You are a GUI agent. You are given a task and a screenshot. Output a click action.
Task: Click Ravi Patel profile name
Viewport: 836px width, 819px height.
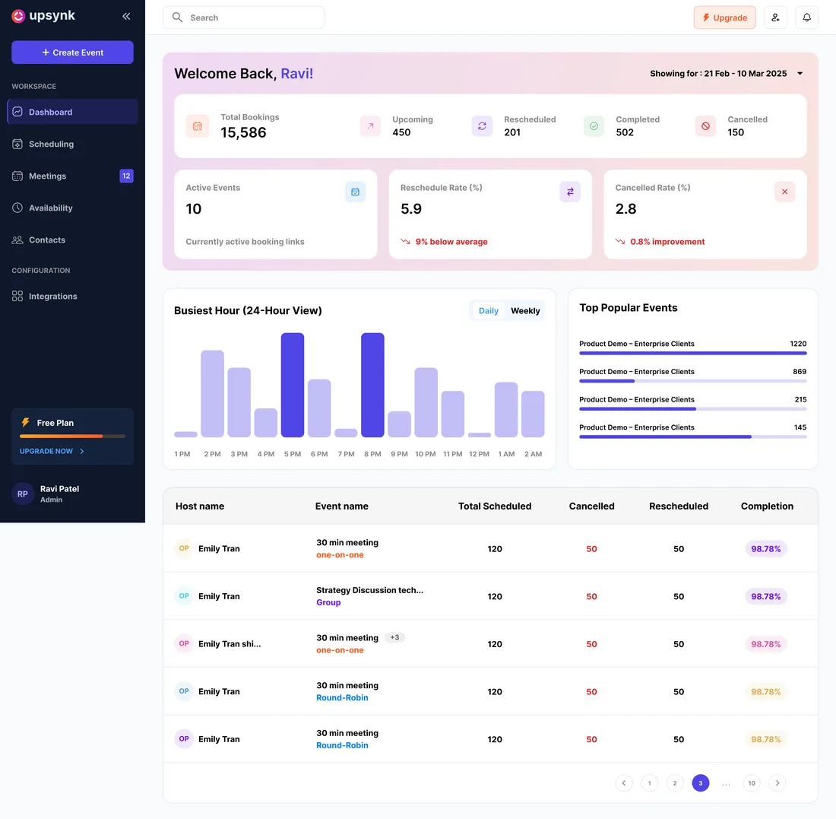tap(60, 489)
